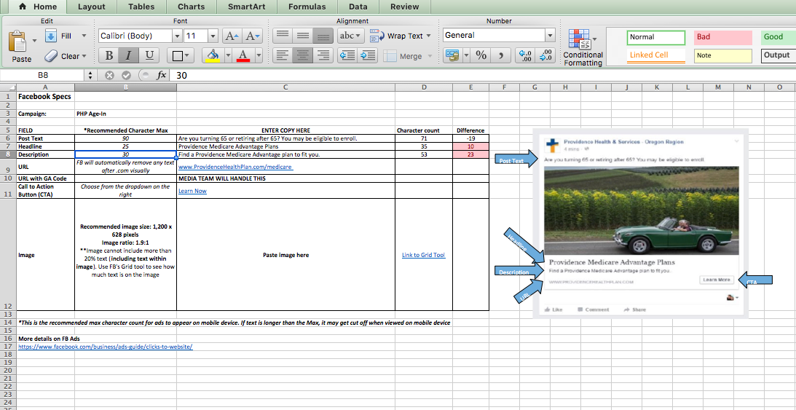Screen dimensions: 796x410
Task: Apply percent style format
Action: point(481,55)
